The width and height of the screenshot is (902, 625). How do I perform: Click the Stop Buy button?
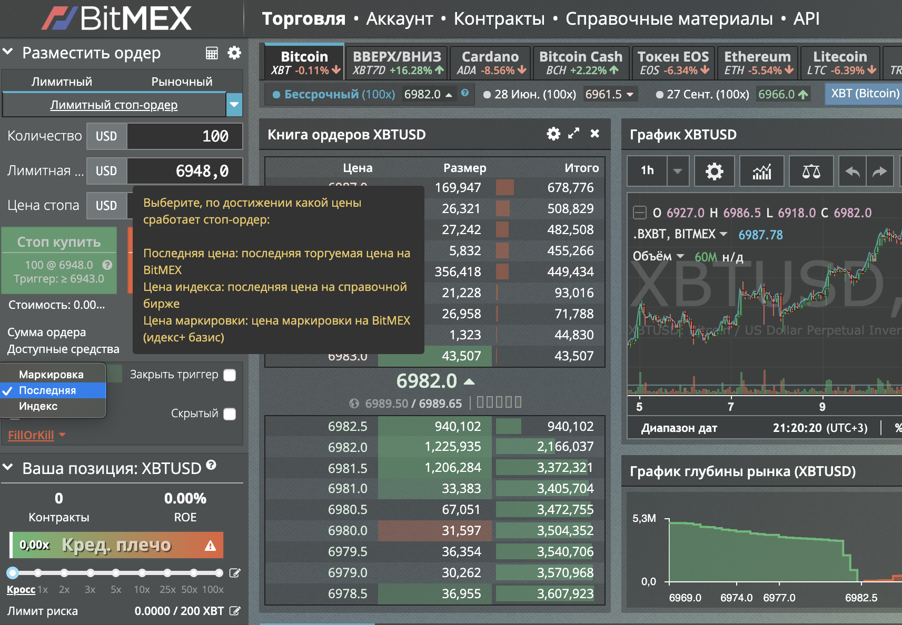click(59, 260)
